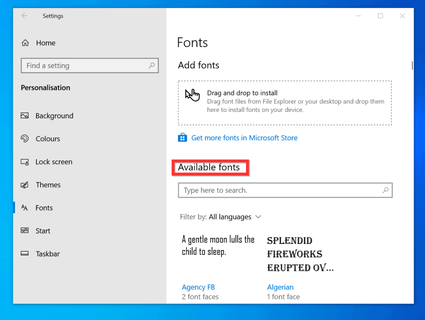This screenshot has height=320, width=425.
Task: Select the Background image icon in sidebar
Action: pyautogui.click(x=25, y=115)
